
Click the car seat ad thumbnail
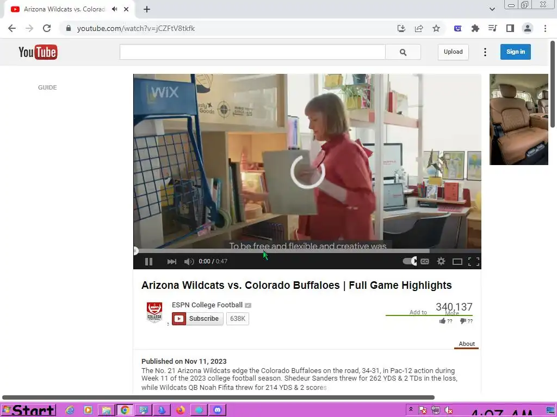[x=518, y=119]
